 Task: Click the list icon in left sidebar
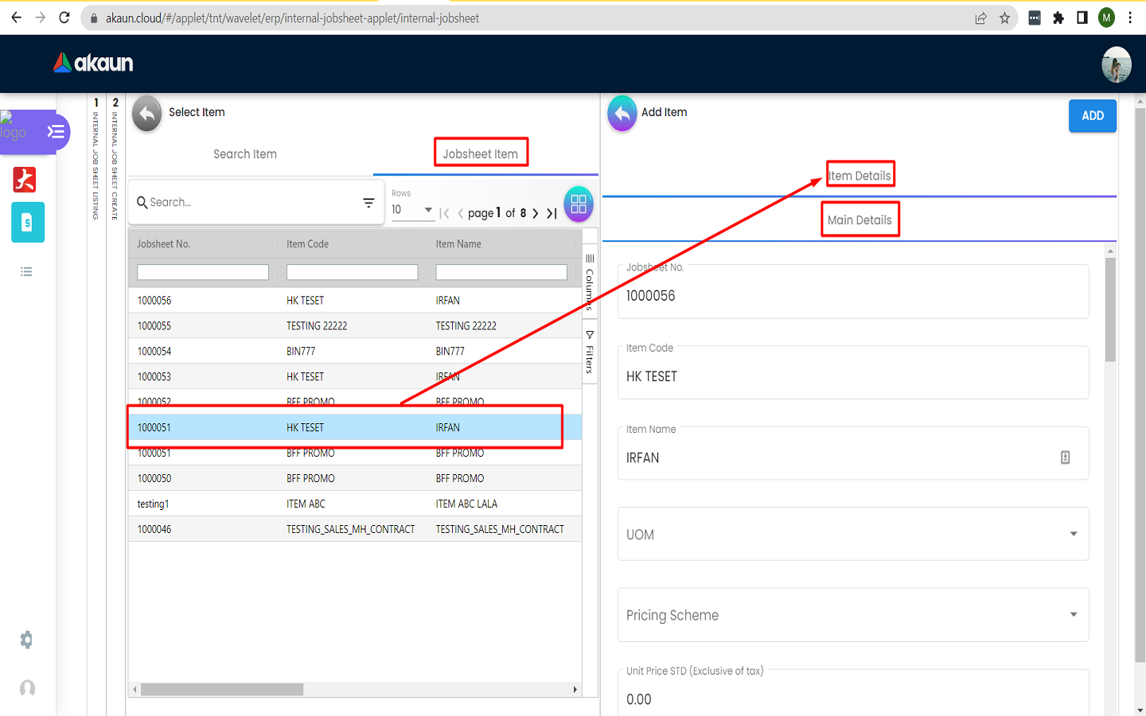coord(26,272)
